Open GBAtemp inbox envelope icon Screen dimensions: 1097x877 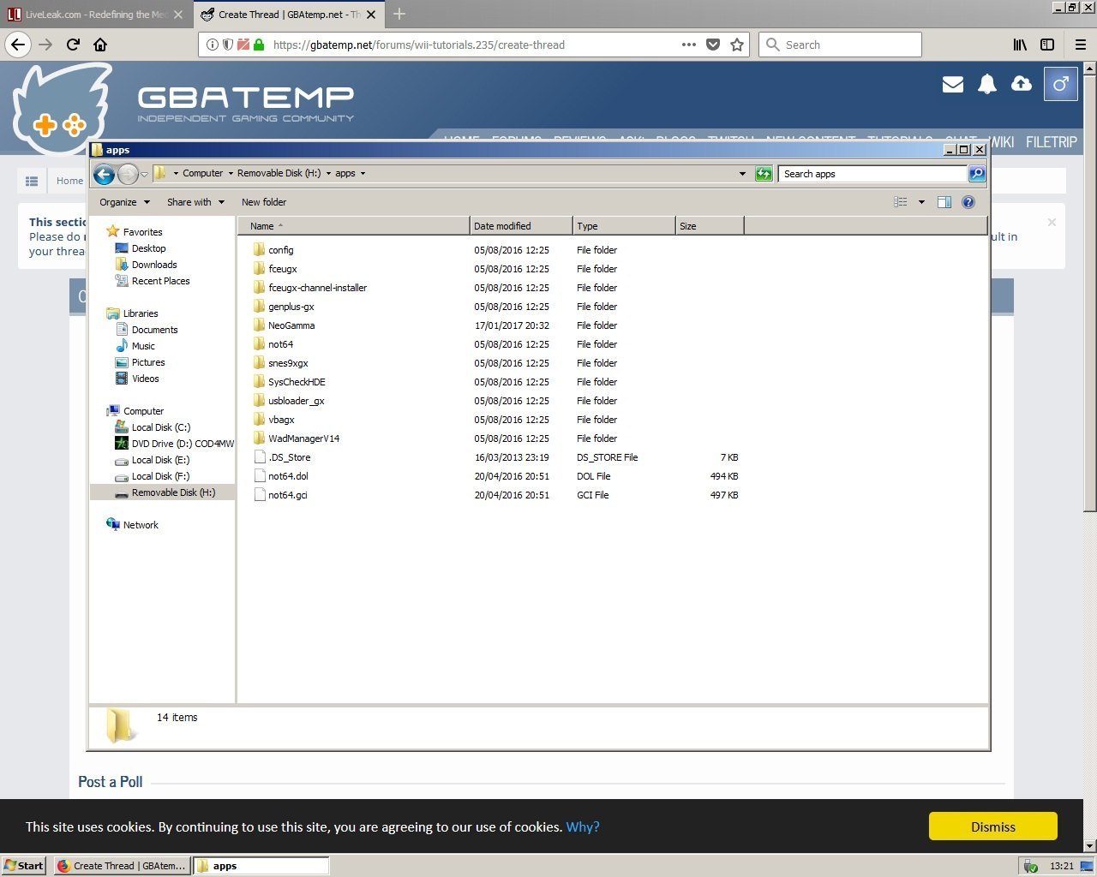point(953,84)
